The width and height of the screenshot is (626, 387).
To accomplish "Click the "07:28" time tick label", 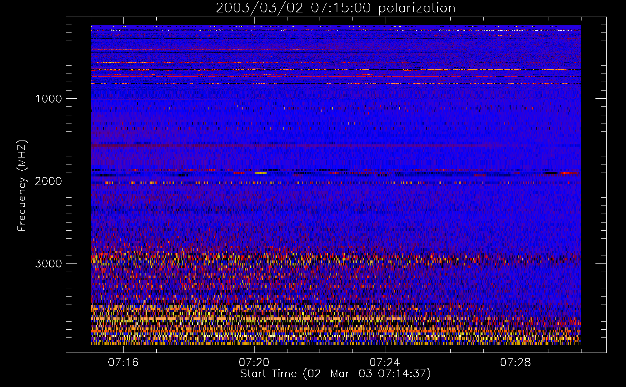I will tap(515, 362).
